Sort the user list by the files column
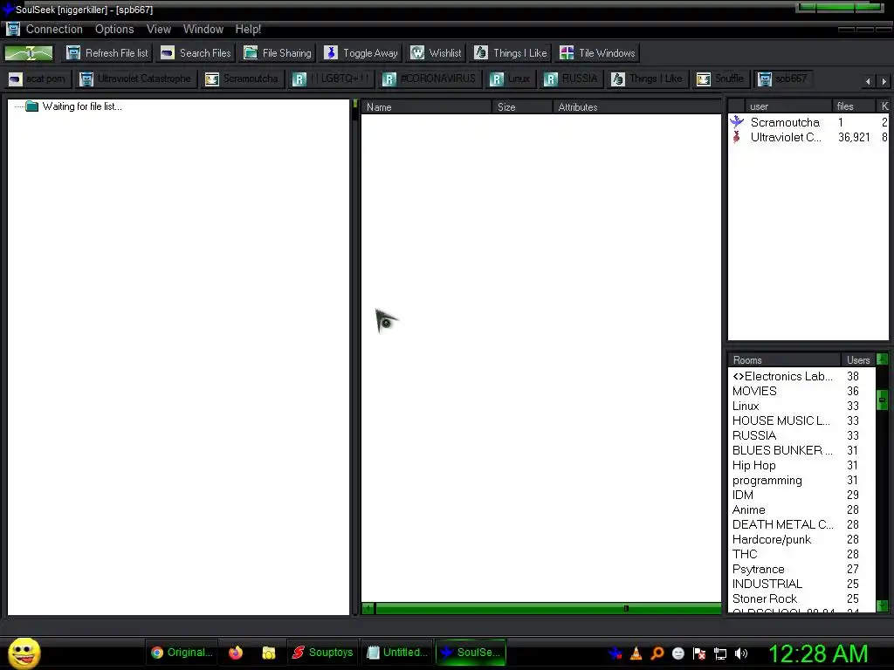894x670 pixels. tap(854, 106)
